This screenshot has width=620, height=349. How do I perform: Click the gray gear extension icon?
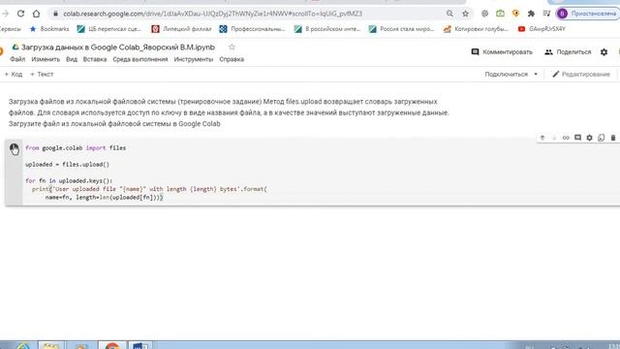(484, 14)
